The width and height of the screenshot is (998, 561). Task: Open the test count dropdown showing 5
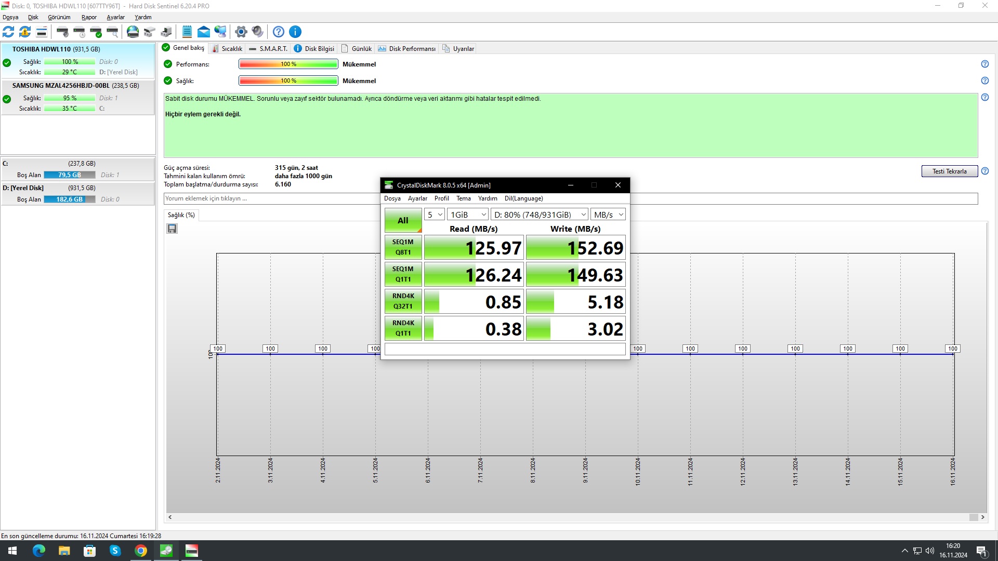(435, 215)
